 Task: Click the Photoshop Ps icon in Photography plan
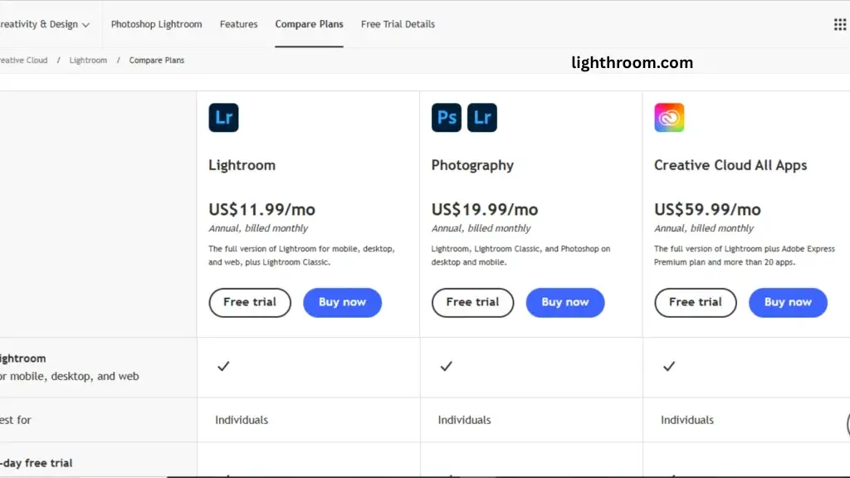point(446,117)
